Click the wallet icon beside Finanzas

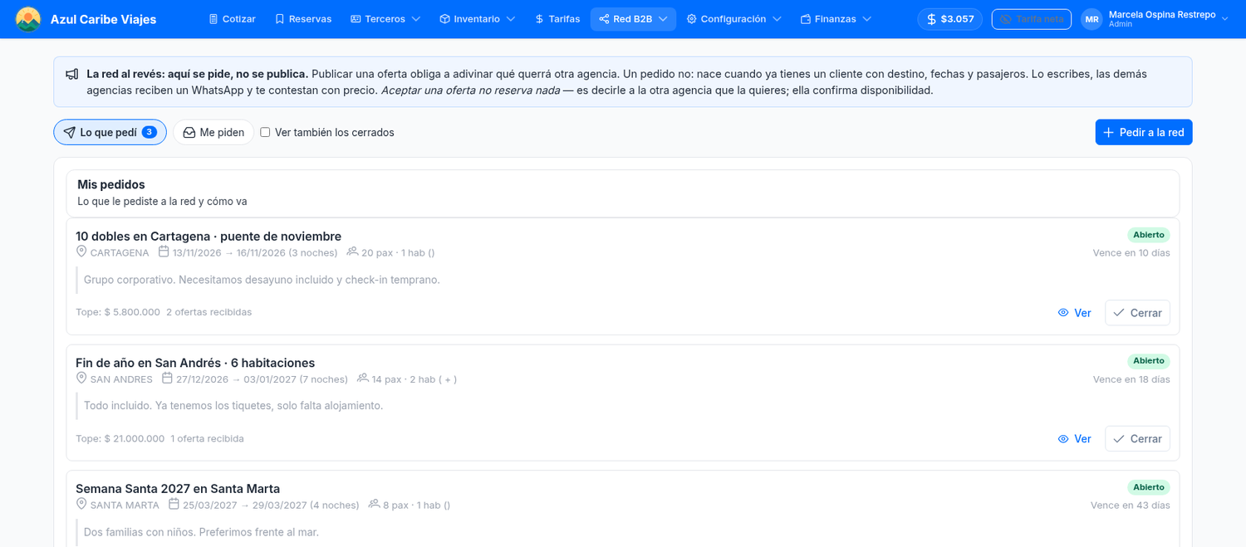[x=805, y=19]
